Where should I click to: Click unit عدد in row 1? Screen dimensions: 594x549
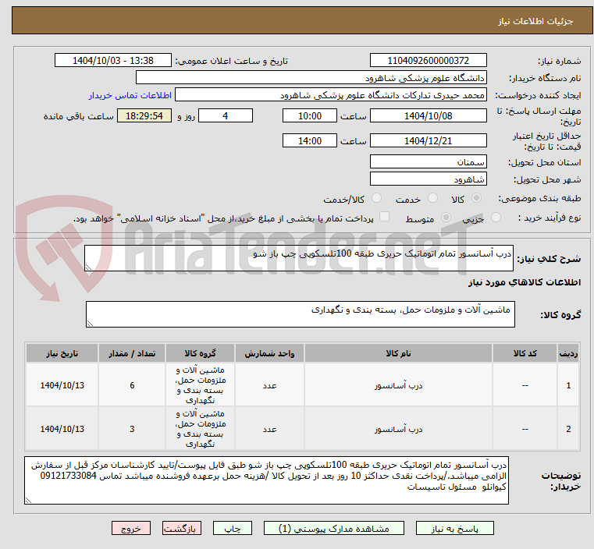pos(270,385)
